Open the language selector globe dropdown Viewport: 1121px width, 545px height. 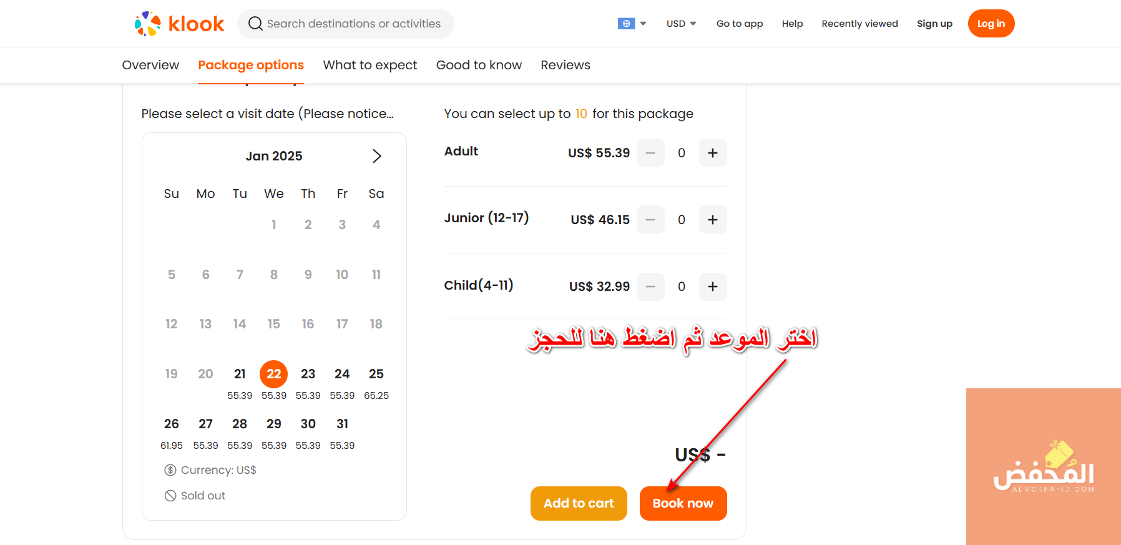pos(632,24)
